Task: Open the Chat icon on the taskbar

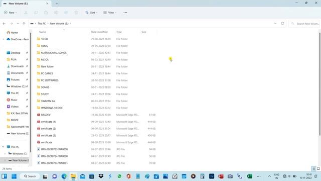Action: point(55,176)
